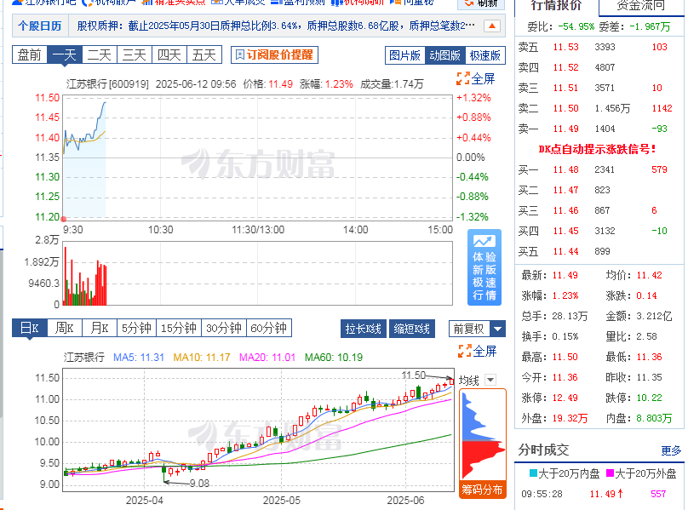This screenshot has width=688, height=510.
Task: Switch chart mode to 动图版
Action: click(445, 55)
